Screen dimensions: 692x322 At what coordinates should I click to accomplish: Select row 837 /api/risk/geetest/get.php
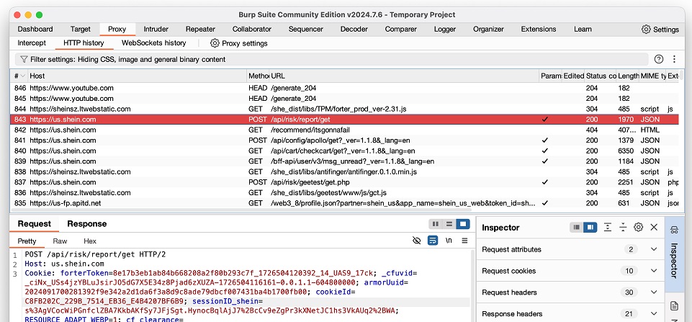pyautogui.click(x=344, y=182)
